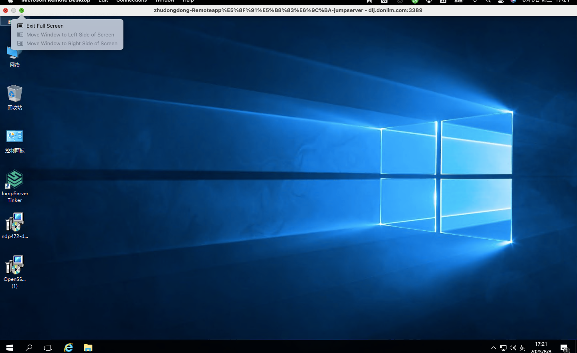Image resolution: width=577 pixels, height=353 pixels.
Task: Launch Internet Explorer from the taskbar
Action: [x=69, y=347]
